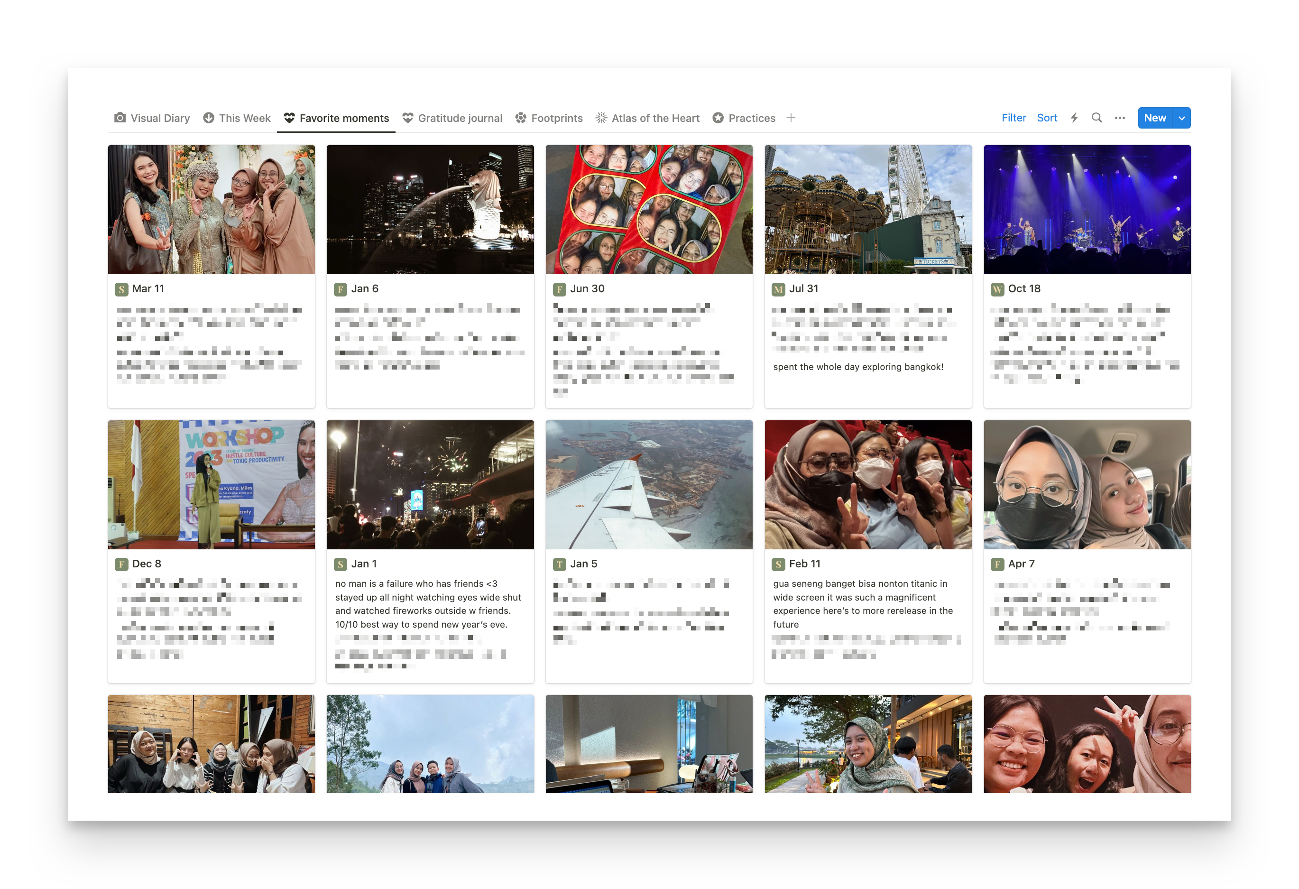1299x889 pixels.
Task: Open the bottom-row mountain view group photo
Action: [431, 744]
